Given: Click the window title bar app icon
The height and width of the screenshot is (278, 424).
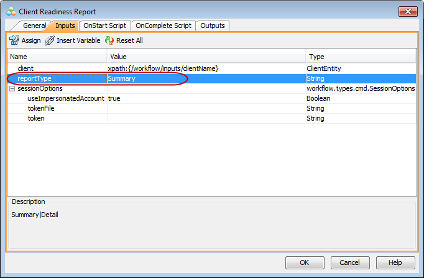Looking at the screenshot, I should [11, 11].
